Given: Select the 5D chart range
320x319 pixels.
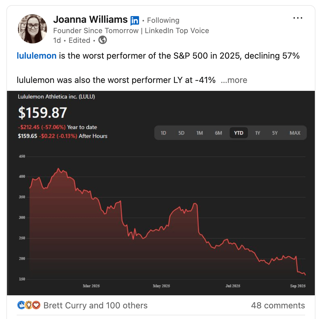Looking at the screenshot, I should [x=181, y=133].
